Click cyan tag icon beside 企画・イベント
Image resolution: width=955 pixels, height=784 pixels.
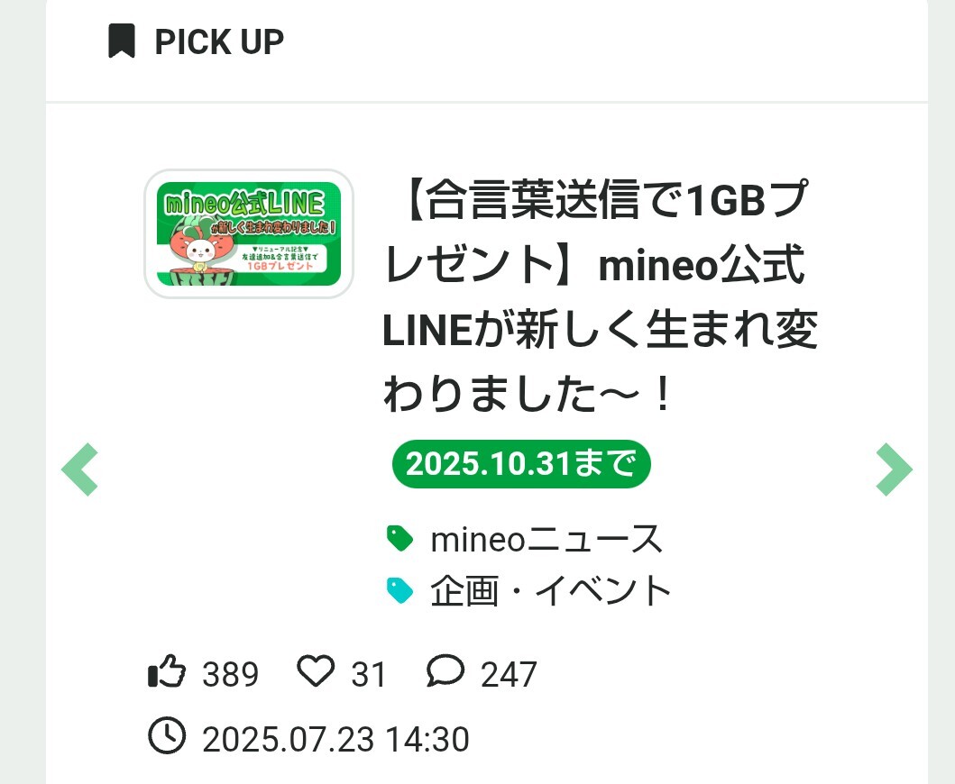click(399, 591)
